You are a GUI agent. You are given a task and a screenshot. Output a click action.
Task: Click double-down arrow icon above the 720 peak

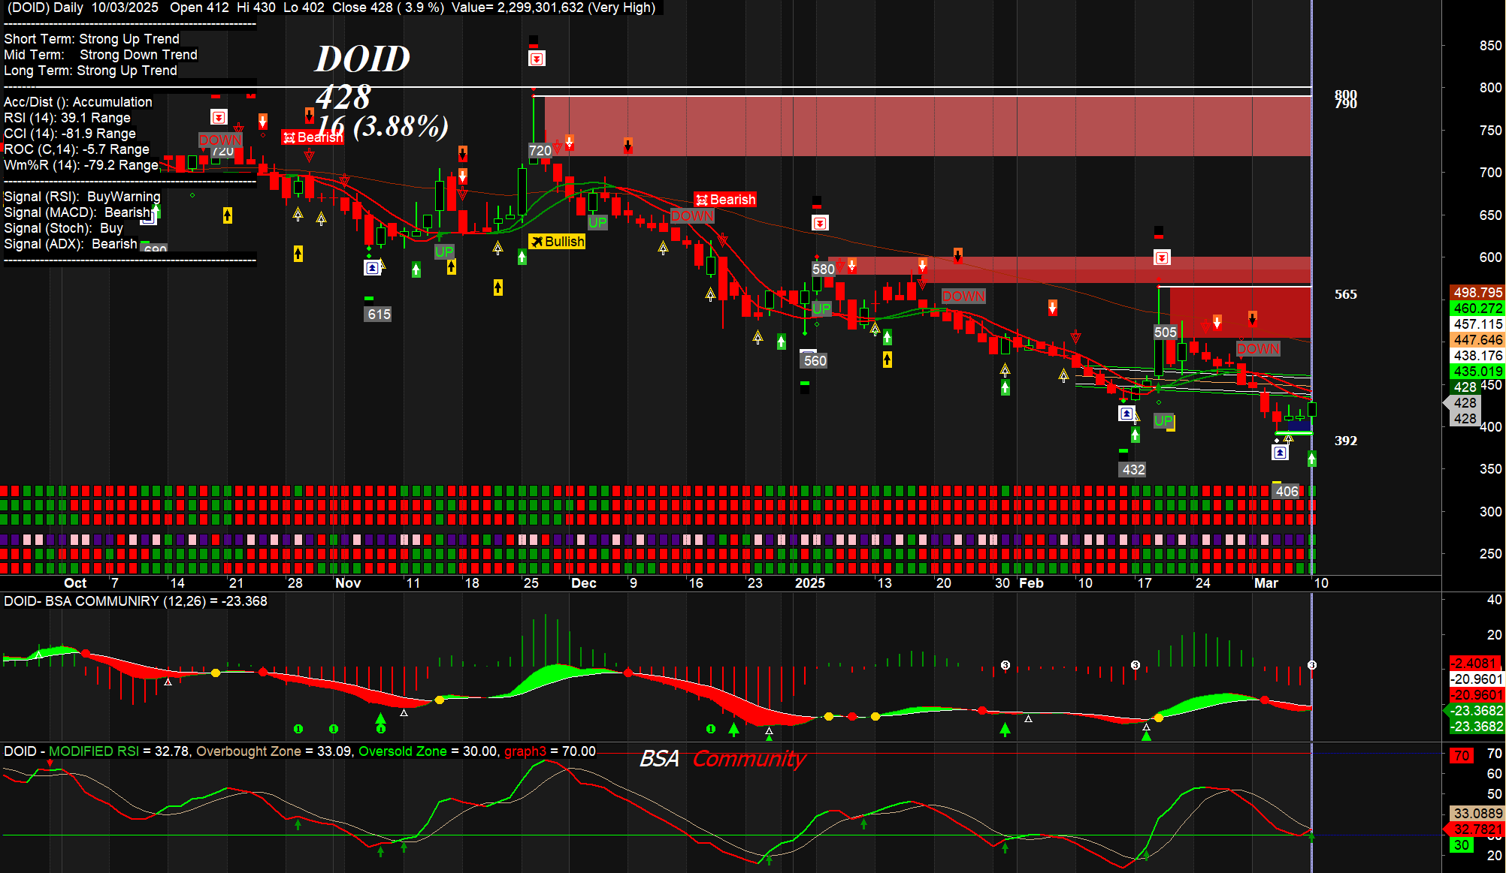tap(537, 59)
